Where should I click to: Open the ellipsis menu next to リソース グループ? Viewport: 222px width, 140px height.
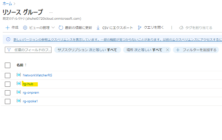51,12
